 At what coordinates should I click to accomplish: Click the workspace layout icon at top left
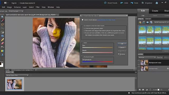click(5, 3)
